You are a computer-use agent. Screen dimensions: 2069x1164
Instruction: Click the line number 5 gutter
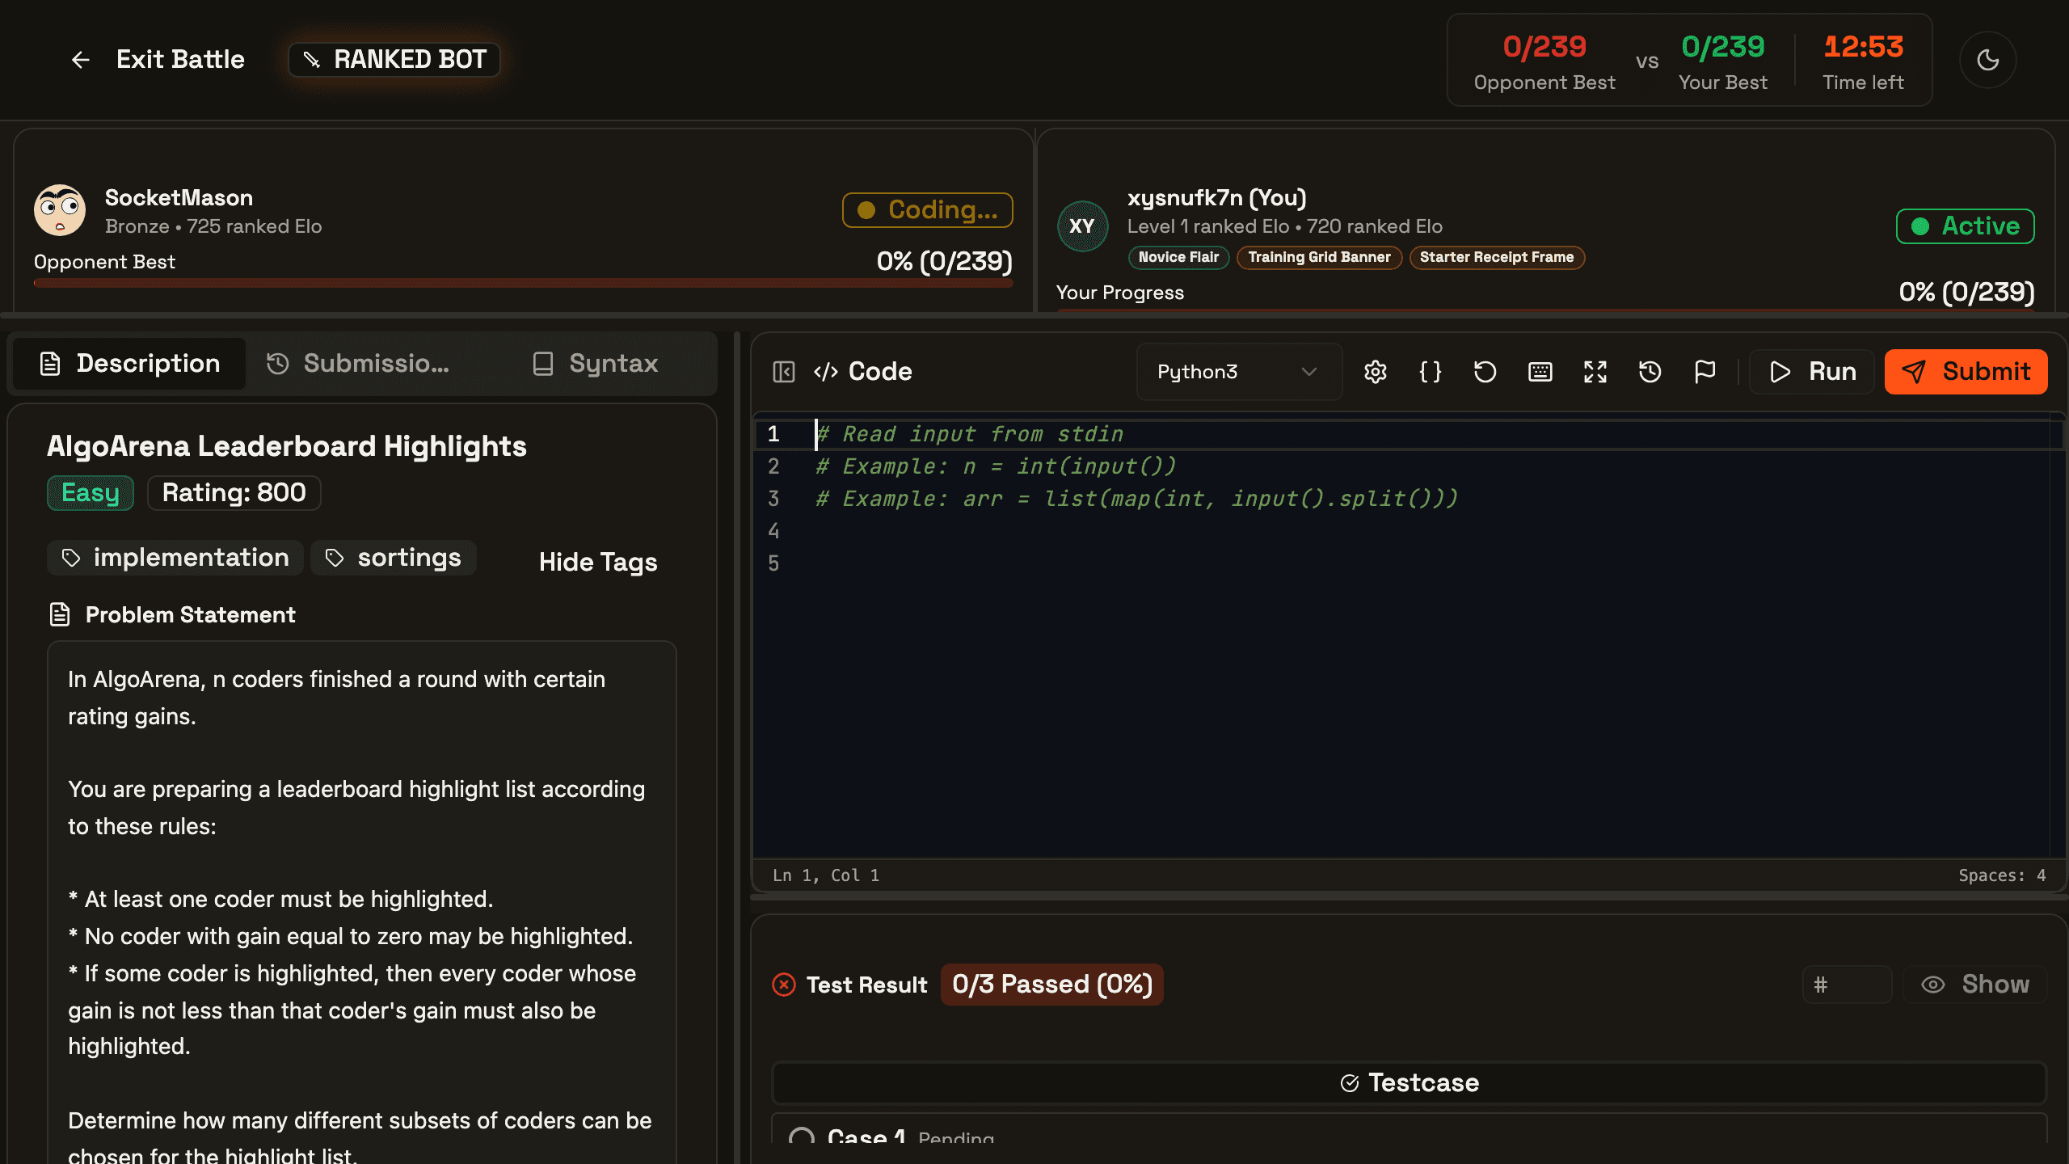pyautogui.click(x=773, y=563)
